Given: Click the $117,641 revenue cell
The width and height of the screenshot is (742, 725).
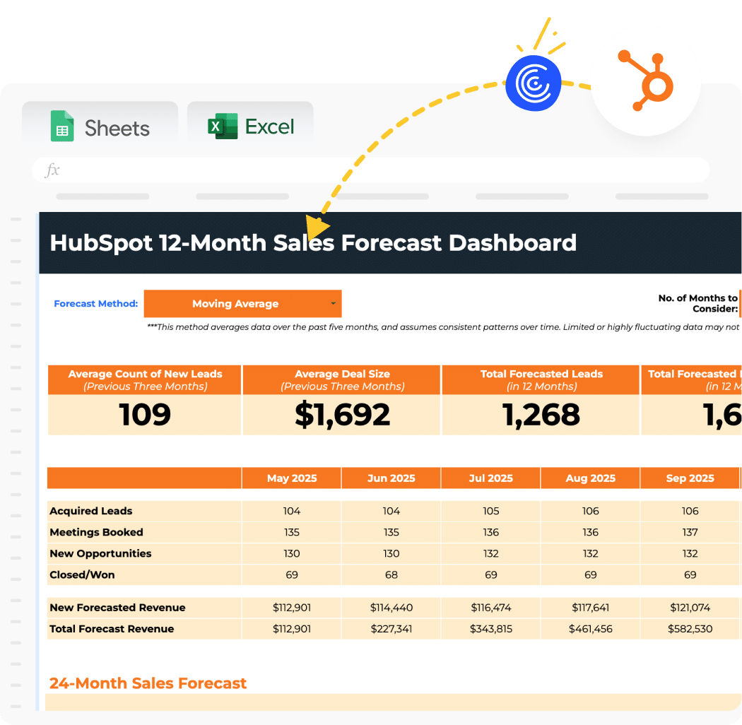Looking at the screenshot, I should (591, 608).
